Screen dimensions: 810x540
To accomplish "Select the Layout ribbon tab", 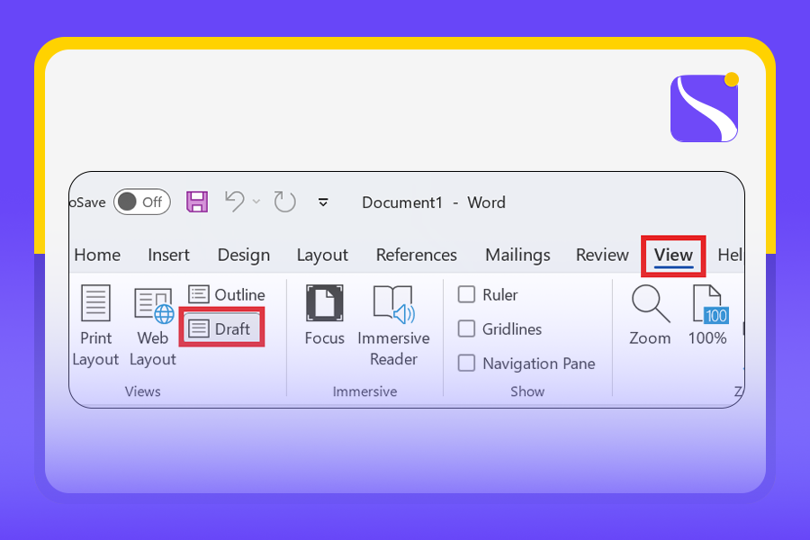I will tap(322, 255).
